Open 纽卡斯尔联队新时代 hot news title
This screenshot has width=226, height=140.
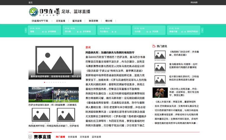(184, 78)
